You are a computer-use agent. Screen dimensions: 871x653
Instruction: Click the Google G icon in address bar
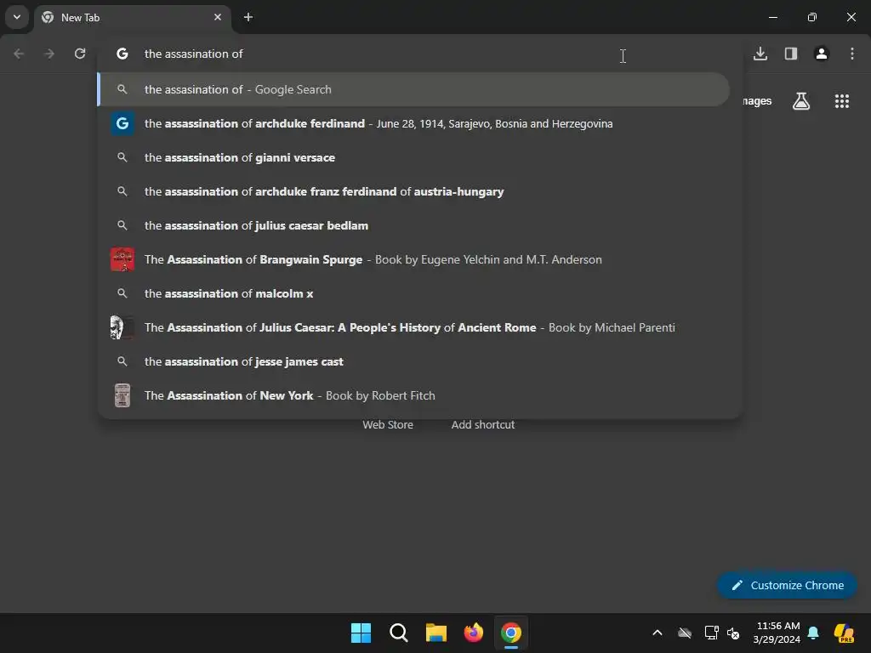click(x=122, y=54)
